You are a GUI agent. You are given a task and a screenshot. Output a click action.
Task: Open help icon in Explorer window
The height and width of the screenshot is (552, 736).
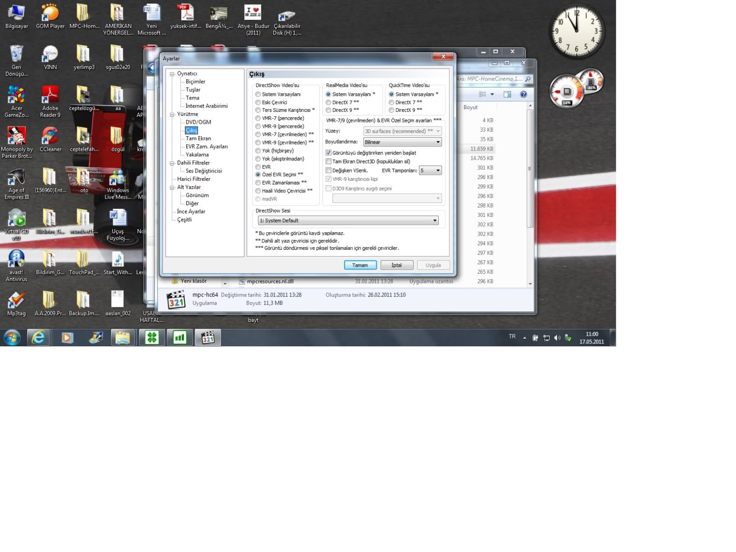(x=523, y=94)
